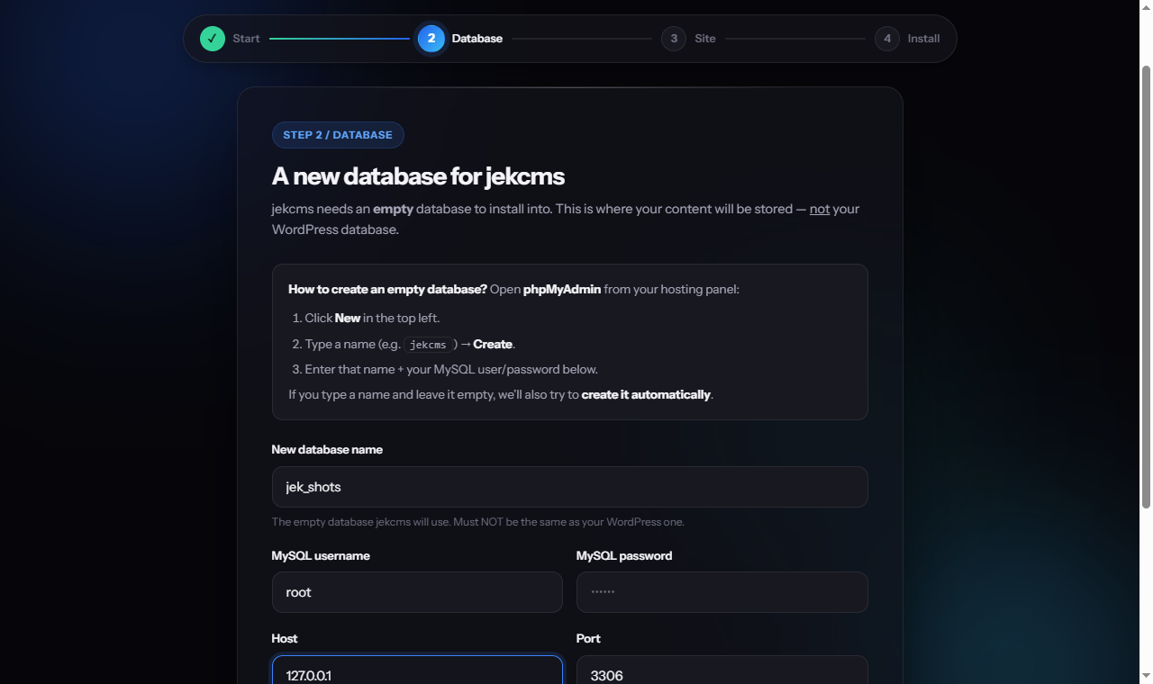Select the step 2 Database circle
1153x684 pixels.
coord(431,39)
